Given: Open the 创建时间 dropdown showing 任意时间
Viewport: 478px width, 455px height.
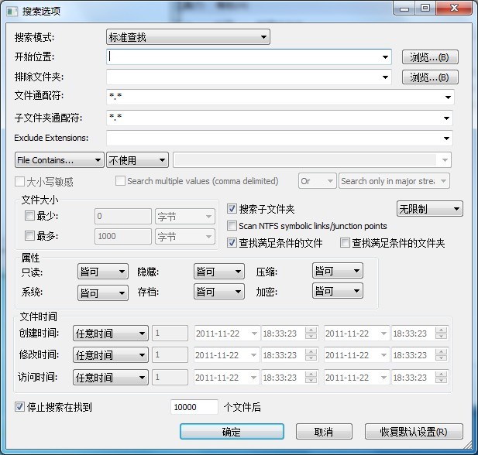Looking at the screenshot, I should click(110, 334).
